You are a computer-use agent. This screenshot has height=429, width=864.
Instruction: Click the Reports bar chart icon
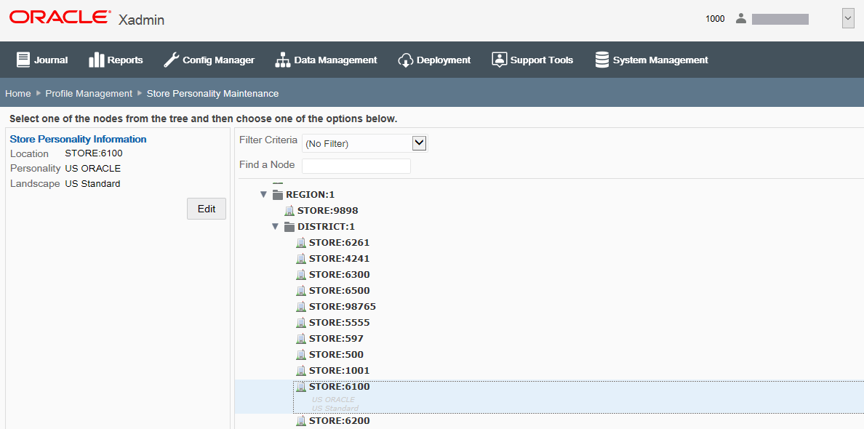(96, 60)
